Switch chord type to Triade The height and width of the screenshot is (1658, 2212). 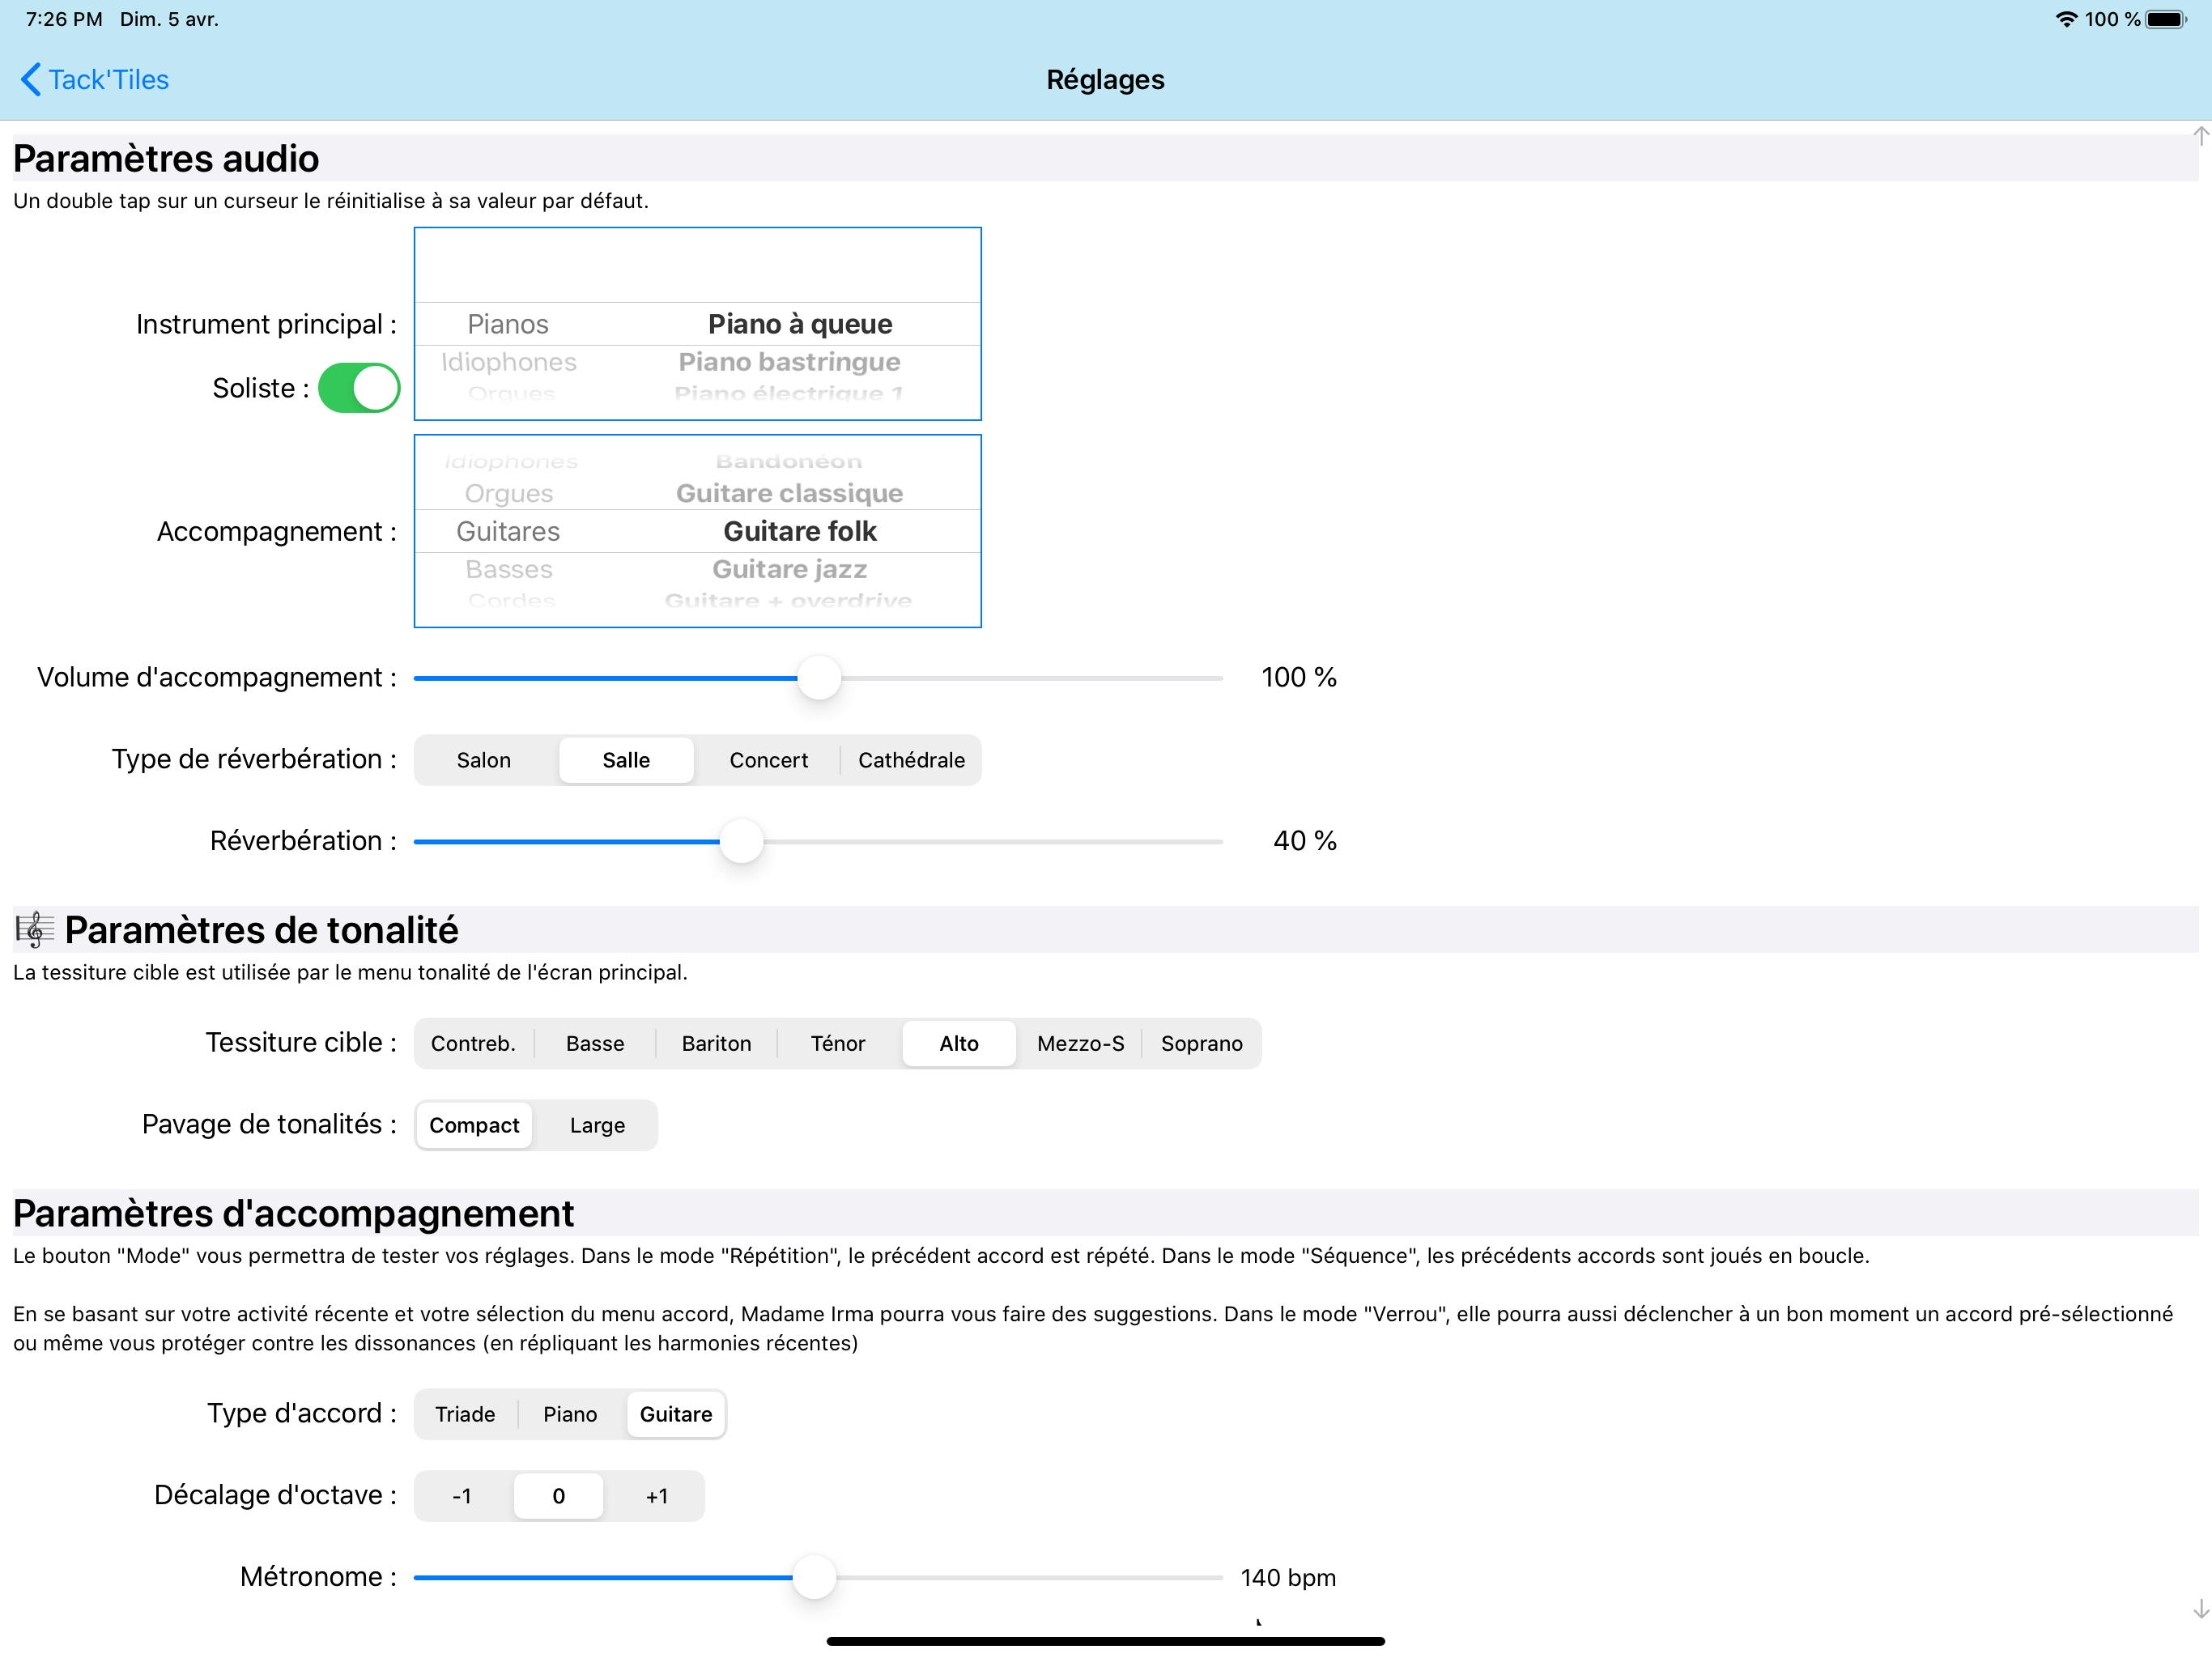[465, 1414]
